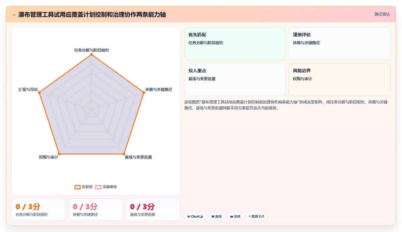Click radar point at 权限与审计 vertex
This screenshot has width=402, height=232.
59,154
